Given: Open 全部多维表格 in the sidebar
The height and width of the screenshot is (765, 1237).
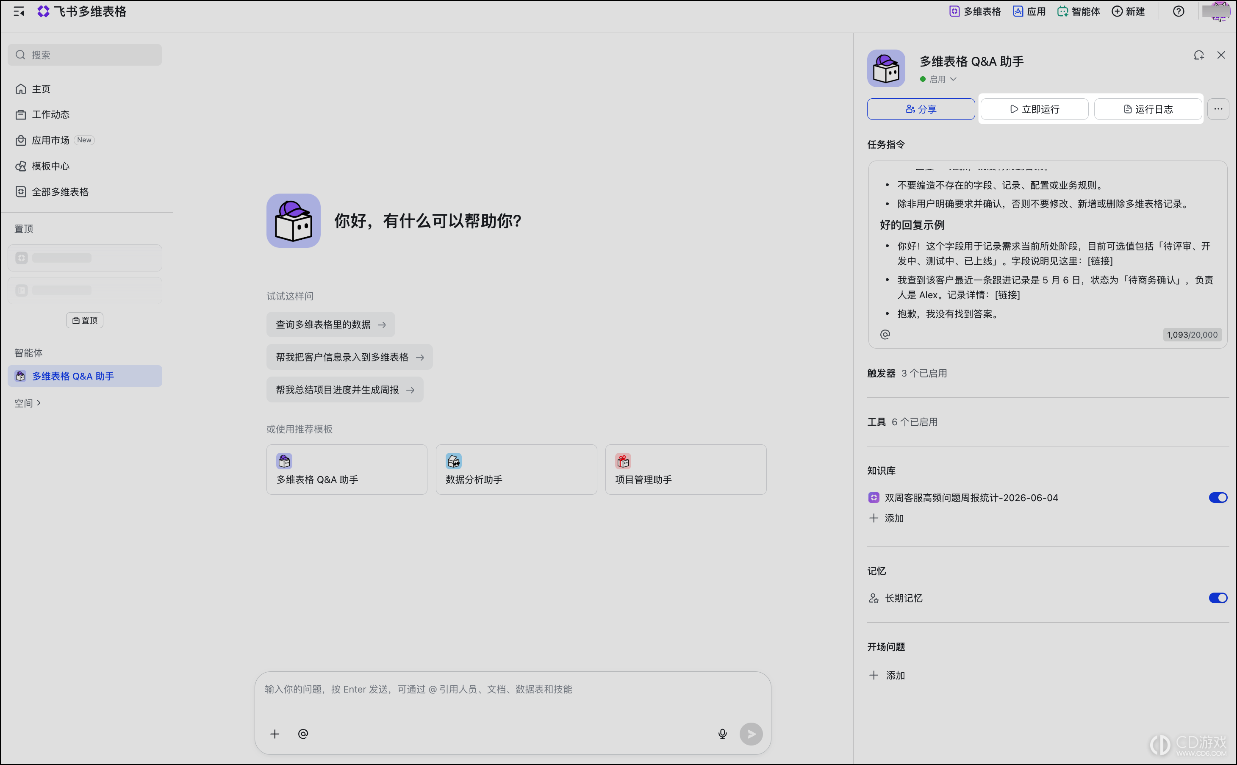Looking at the screenshot, I should 85,192.
